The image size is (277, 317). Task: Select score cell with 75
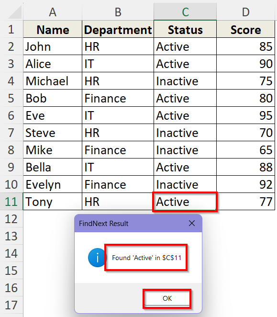pyautogui.click(x=246, y=81)
